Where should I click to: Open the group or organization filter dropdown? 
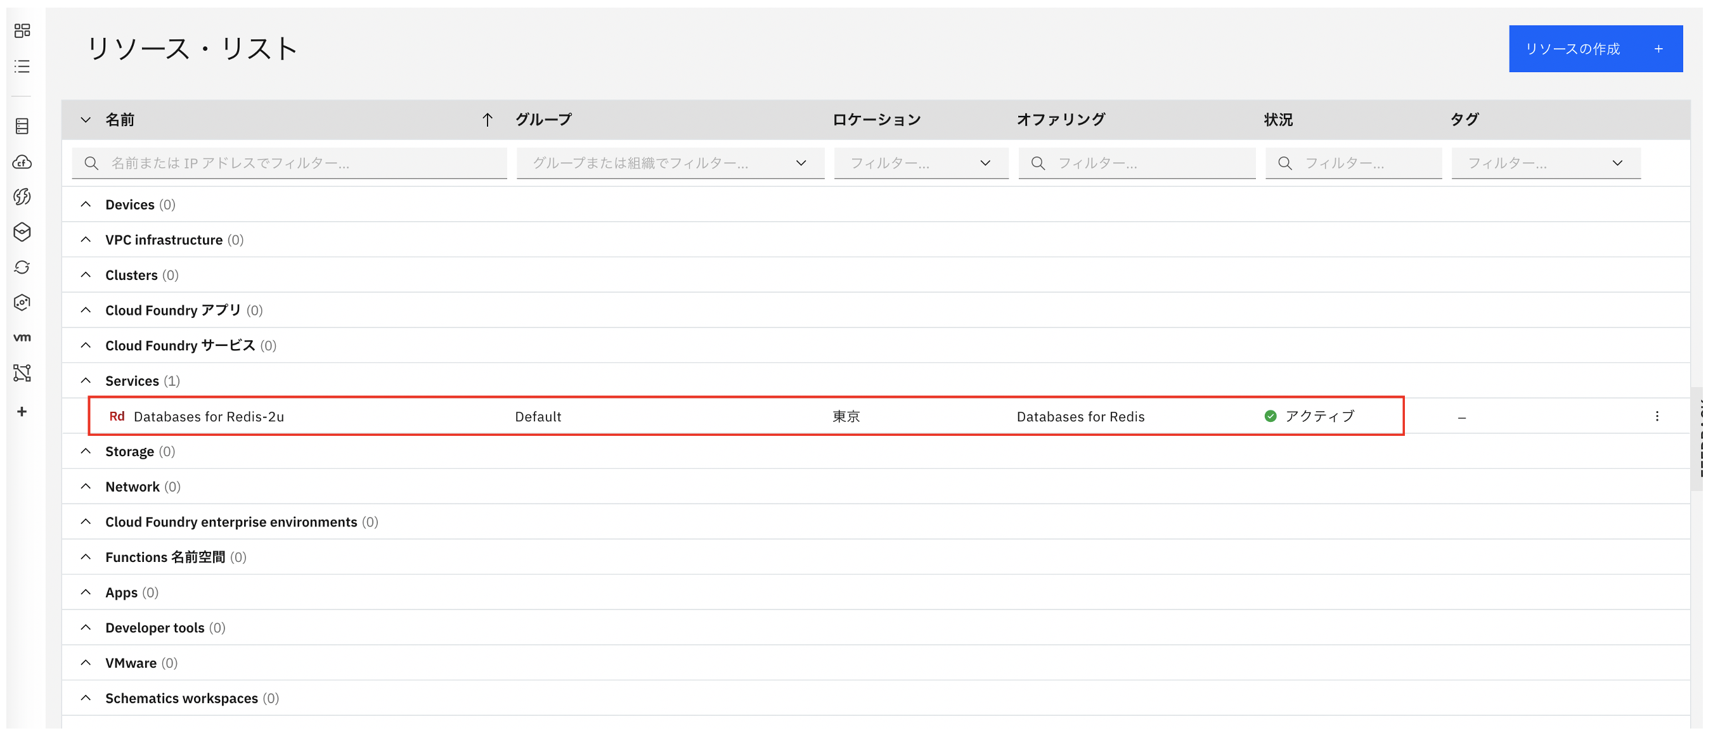point(669,163)
